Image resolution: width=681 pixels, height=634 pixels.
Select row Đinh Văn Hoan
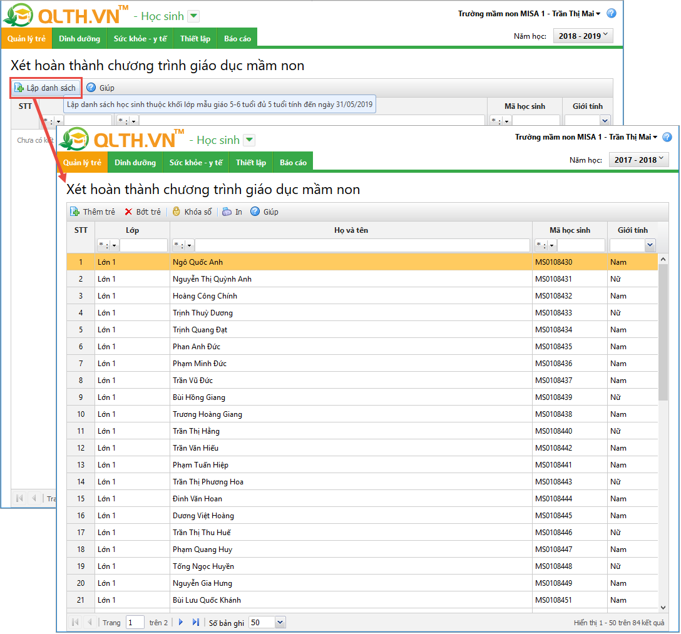(362, 499)
